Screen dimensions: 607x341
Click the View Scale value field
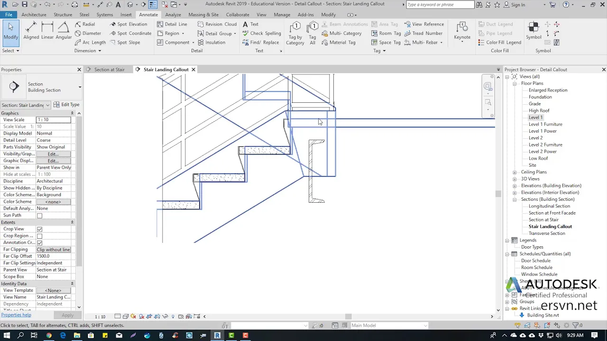pos(53,120)
